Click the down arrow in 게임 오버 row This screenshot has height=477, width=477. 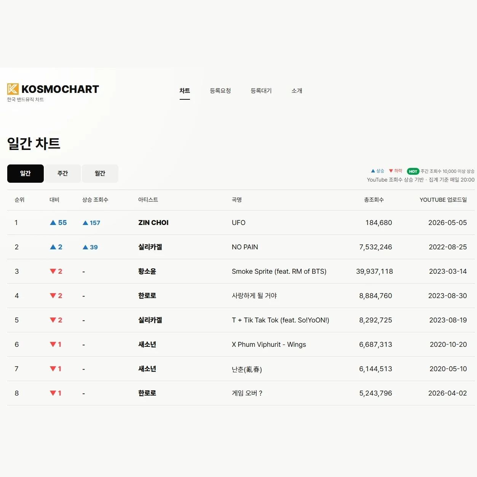pos(53,393)
